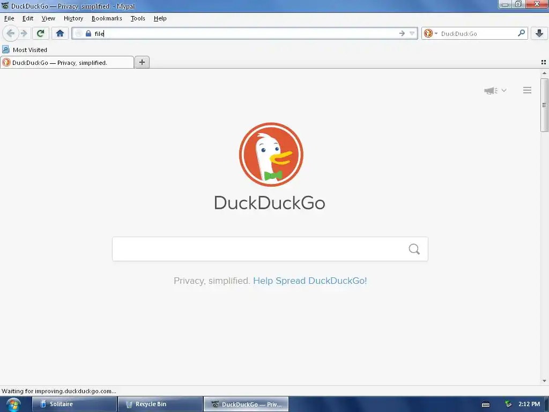Open the History menu
This screenshot has width=549, height=412.
click(73, 18)
